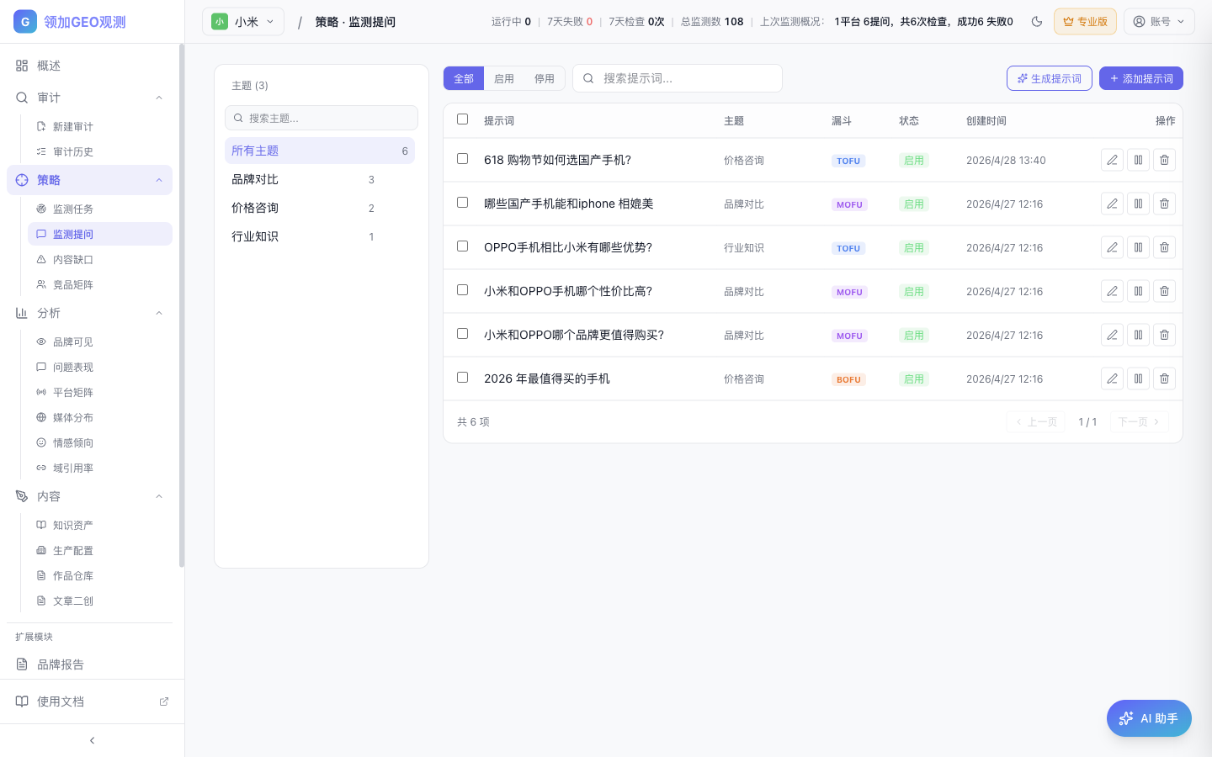Pause the 哪个品牌更值得购买 prompt
This screenshot has width=1212, height=757.
(x=1138, y=335)
